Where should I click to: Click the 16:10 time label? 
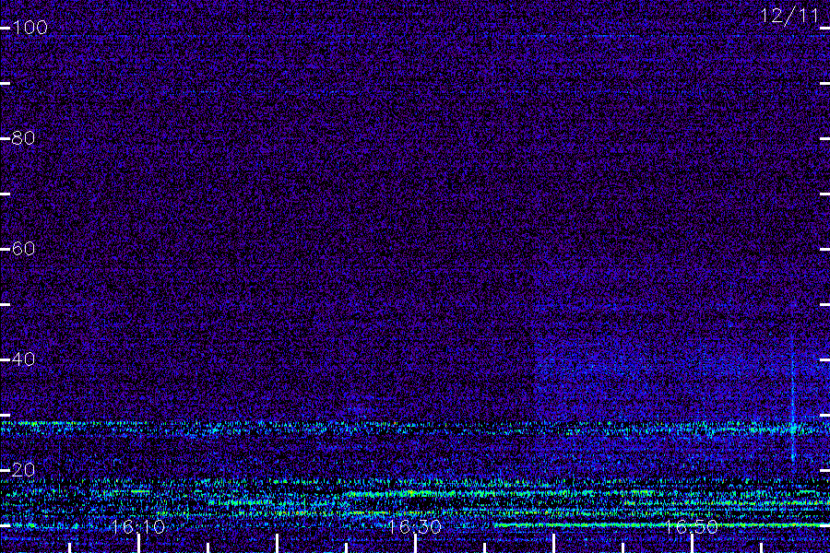point(138,527)
